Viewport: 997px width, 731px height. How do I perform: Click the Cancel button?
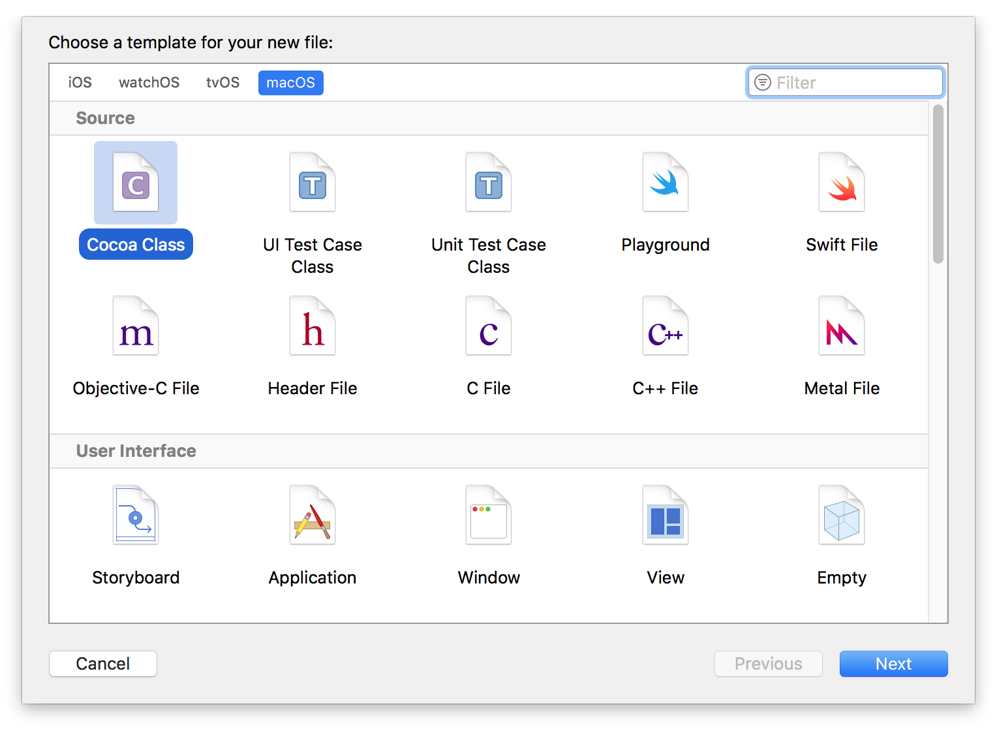tap(103, 664)
